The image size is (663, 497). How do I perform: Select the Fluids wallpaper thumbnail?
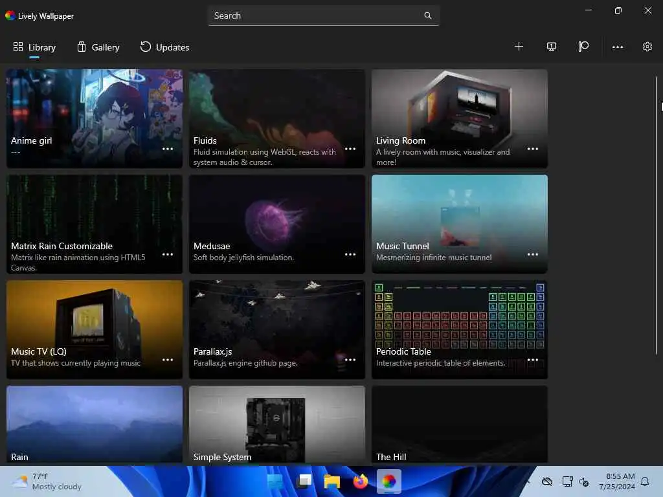277,119
